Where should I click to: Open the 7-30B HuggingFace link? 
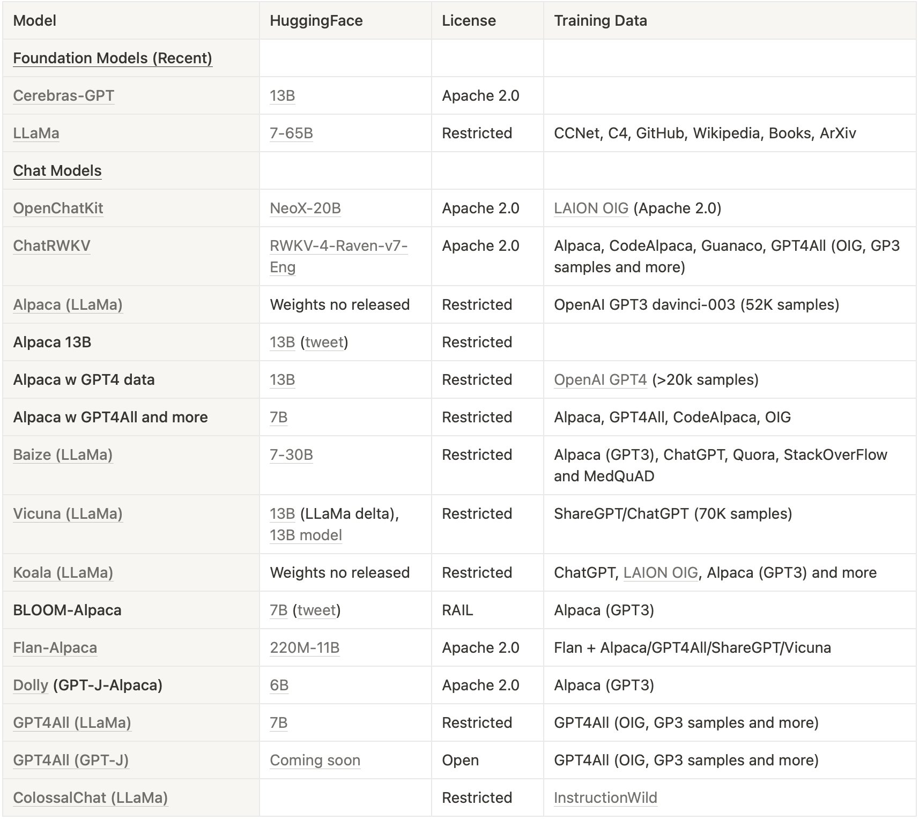pyautogui.click(x=291, y=454)
